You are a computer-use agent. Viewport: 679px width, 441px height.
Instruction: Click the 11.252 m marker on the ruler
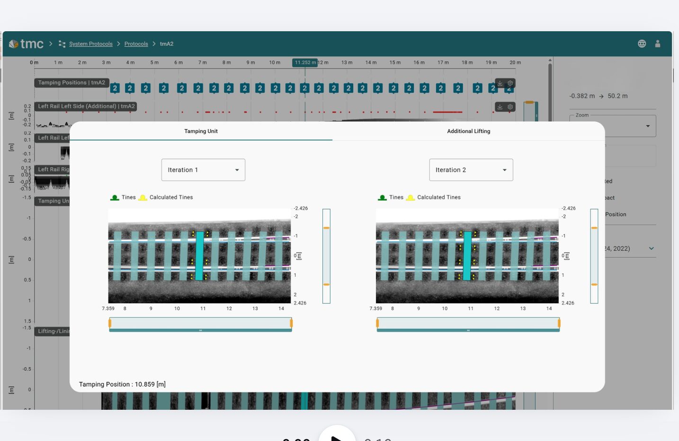(x=305, y=62)
